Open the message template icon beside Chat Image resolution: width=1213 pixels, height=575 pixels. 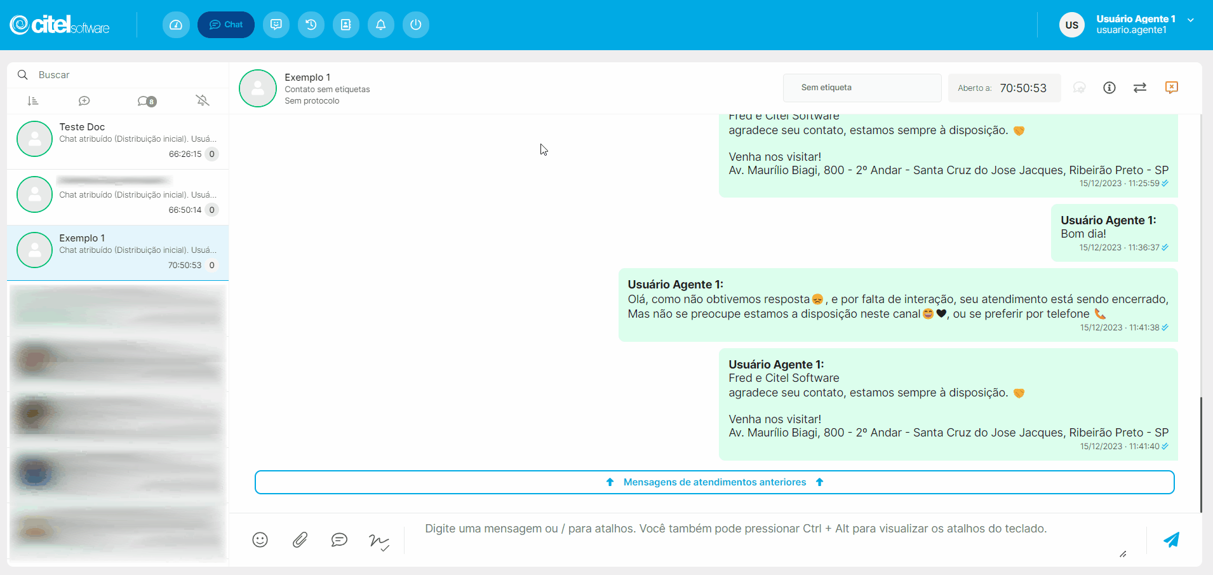pos(276,25)
